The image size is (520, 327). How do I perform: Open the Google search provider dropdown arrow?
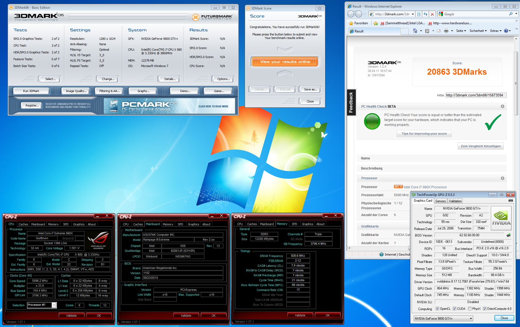pos(516,14)
